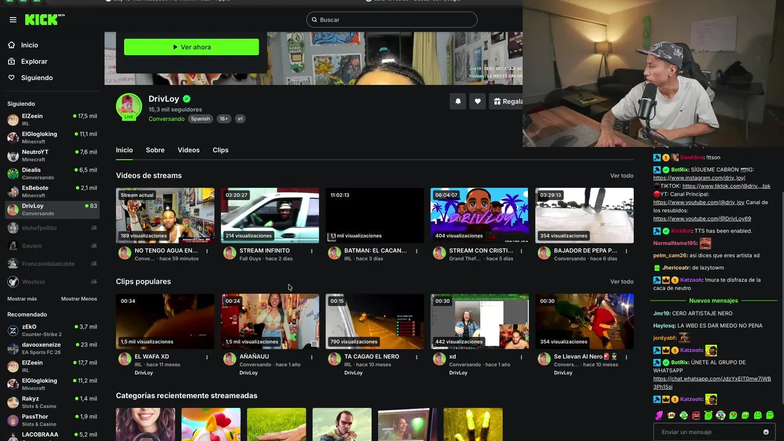This screenshot has height=441, width=784.
Task: Click the 18+ tag
Action: (x=224, y=119)
